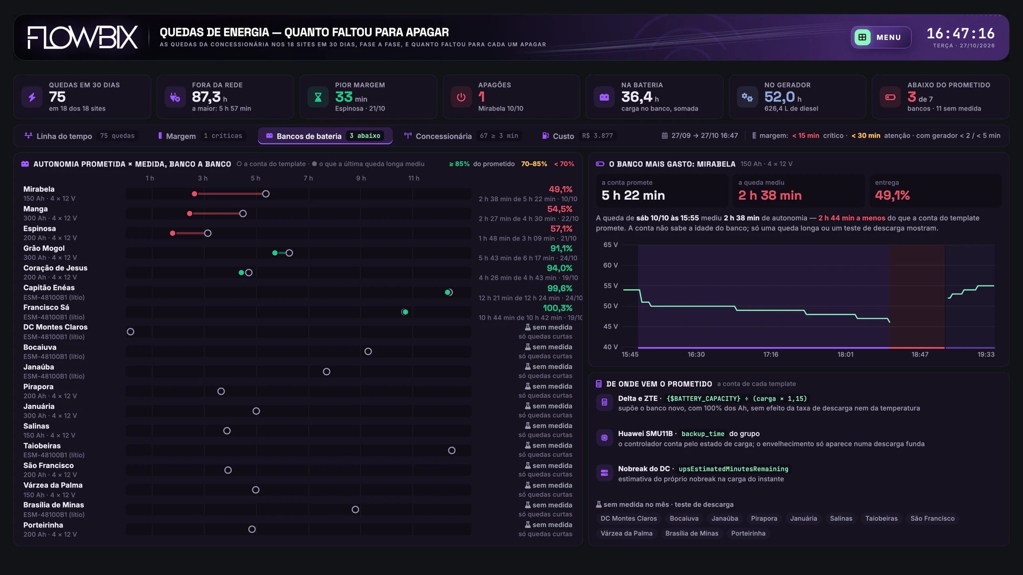
Task: Select the Porteirinha chip
Action: pyautogui.click(x=748, y=533)
